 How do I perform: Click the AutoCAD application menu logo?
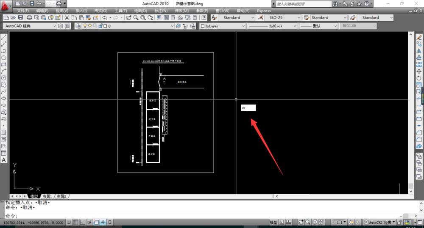click(x=5, y=6)
